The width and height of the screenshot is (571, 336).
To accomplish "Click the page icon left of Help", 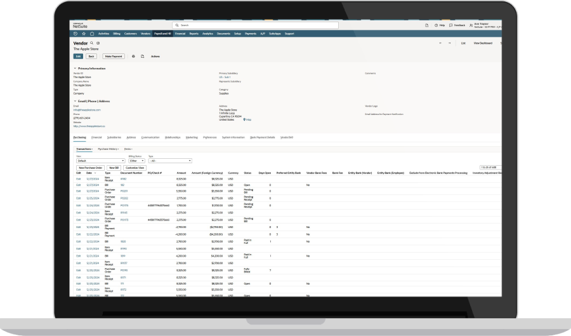I will pyautogui.click(x=427, y=25).
